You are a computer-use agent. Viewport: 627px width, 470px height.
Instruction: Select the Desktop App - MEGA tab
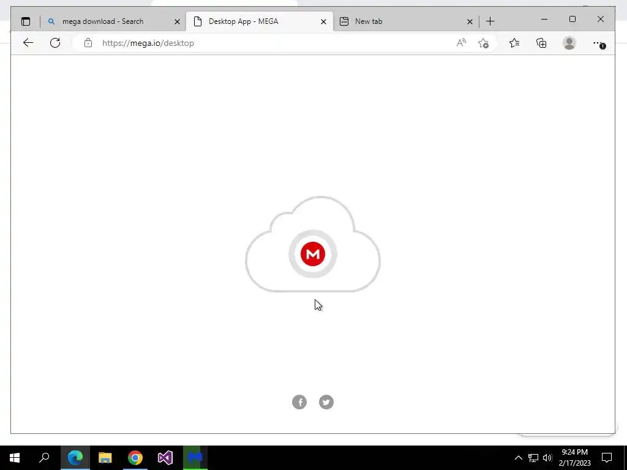(260, 21)
